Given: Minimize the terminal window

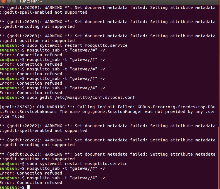Looking at the screenshot, I should coord(9,1).
